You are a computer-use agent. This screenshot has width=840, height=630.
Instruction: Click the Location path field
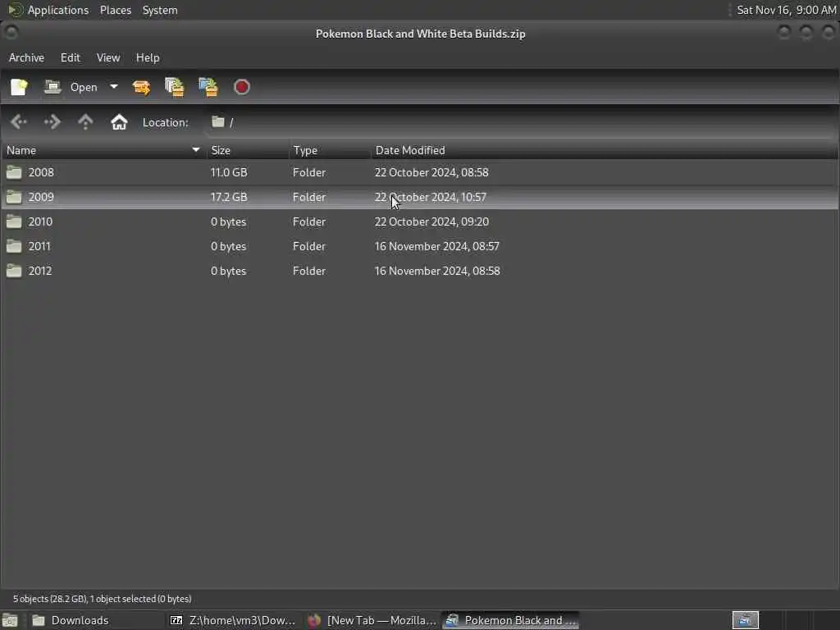click(519, 122)
